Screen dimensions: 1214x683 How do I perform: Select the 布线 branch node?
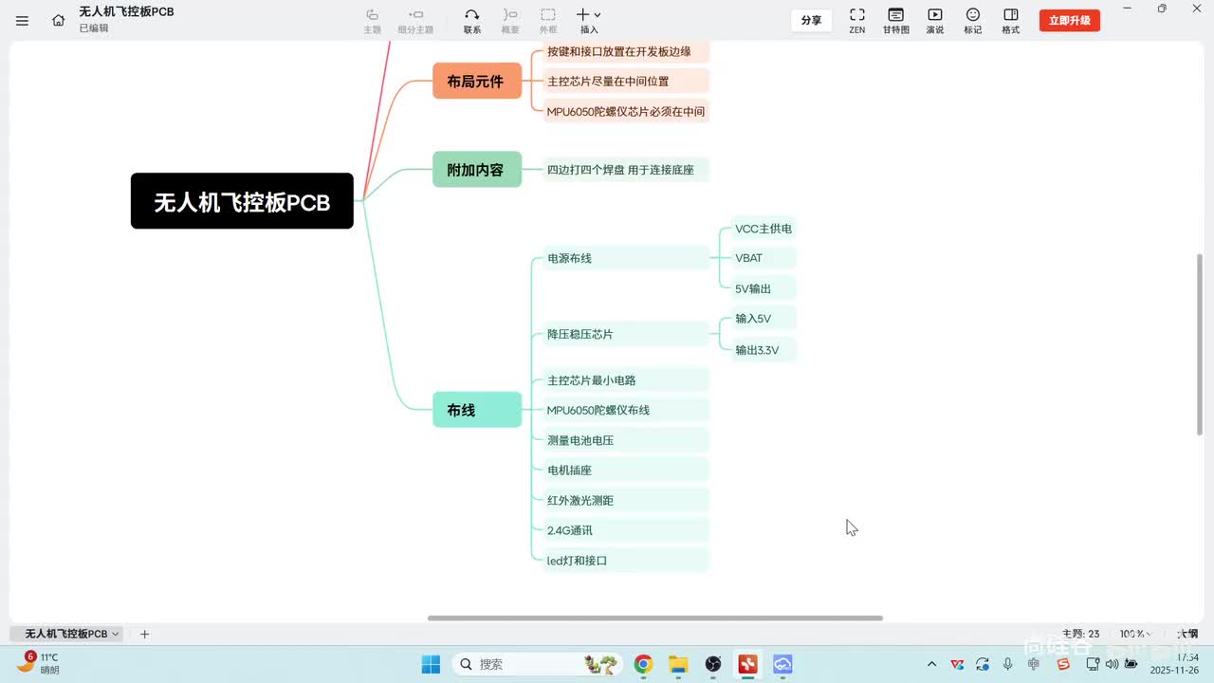click(477, 410)
